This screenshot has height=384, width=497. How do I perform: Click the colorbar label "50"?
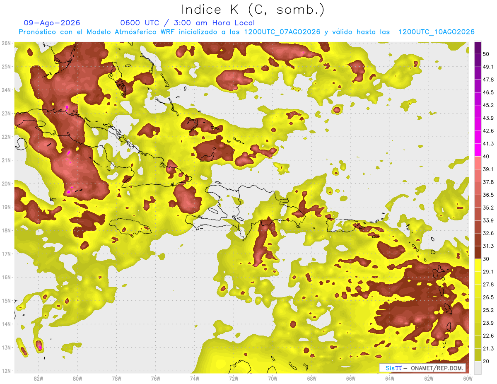point(486,54)
